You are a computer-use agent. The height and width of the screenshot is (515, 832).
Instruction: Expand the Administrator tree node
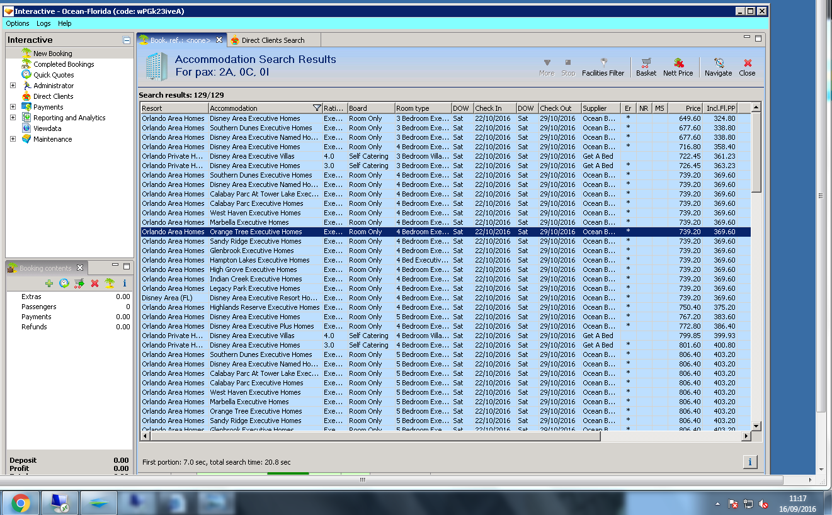pos(13,86)
